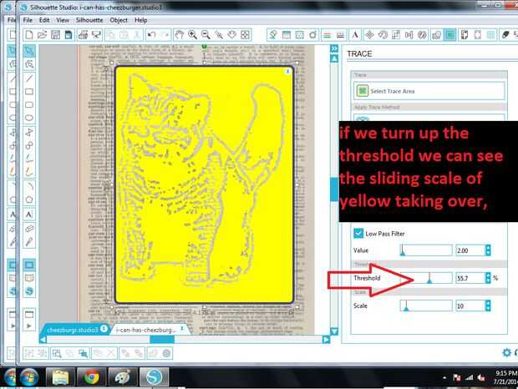The width and height of the screenshot is (518, 389).
Task: Open Paint from the taskbar
Action: (x=123, y=377)
